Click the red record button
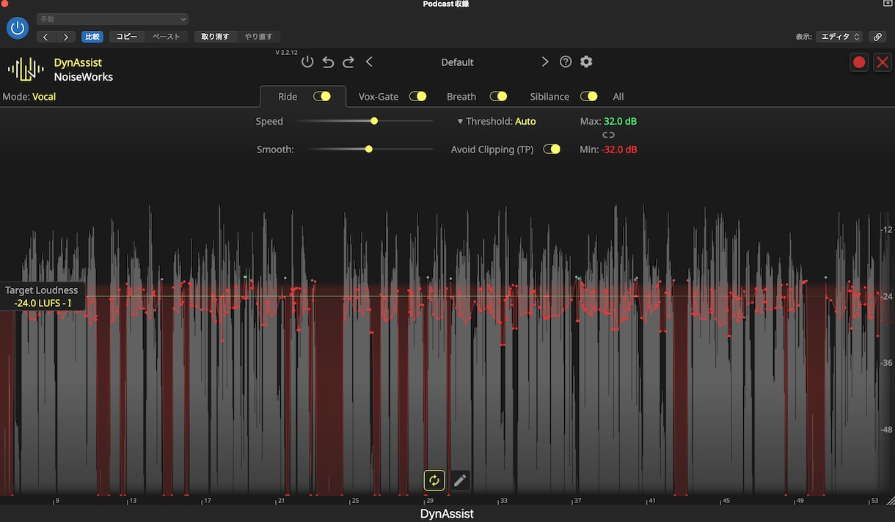The image size is (895, 522). click(859, 62)
